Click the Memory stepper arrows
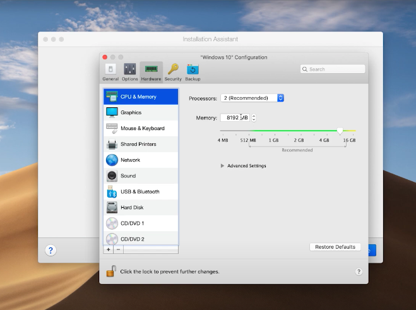The width and height of the screenshot is (416, 310). pos(254,117)
